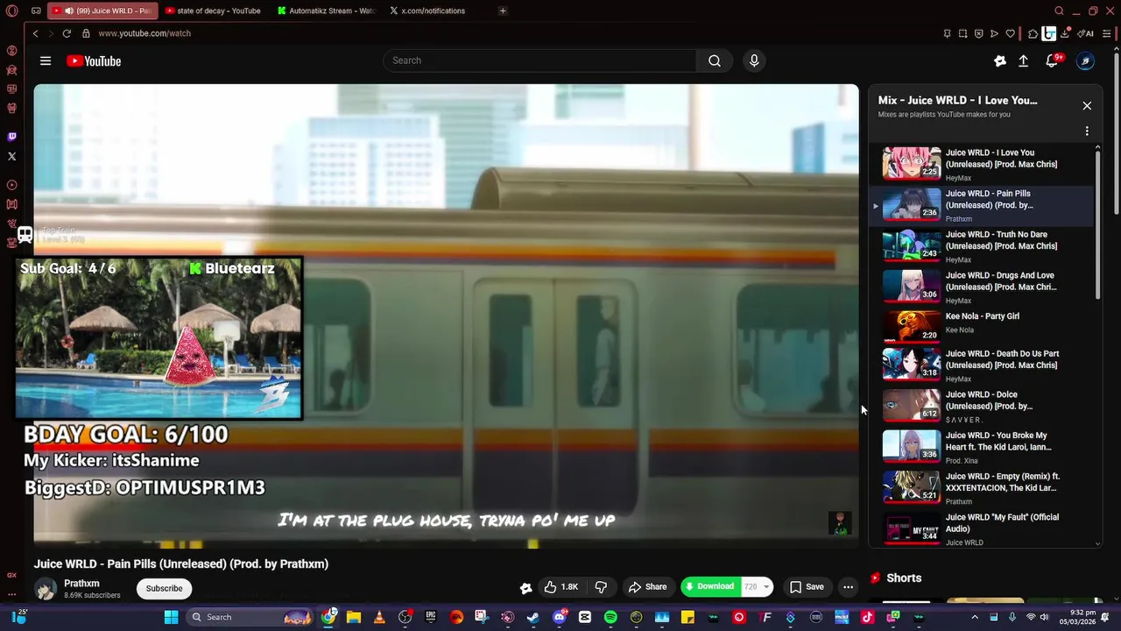The image size is (1121, 631).
Task: Switch to Automatikz Stream tab
Action: pyautogui.click(x=326, y=11)
